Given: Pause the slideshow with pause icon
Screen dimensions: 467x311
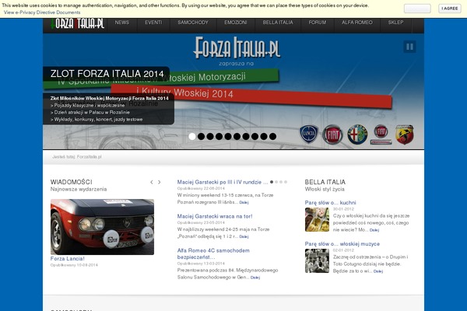Looking at the screenshot, I should (410, 47).
